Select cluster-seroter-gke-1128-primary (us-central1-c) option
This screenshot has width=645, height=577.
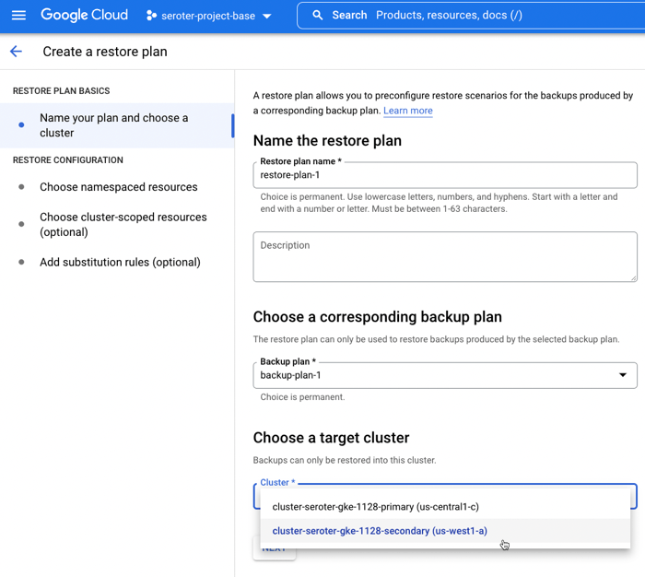(376, 507)
